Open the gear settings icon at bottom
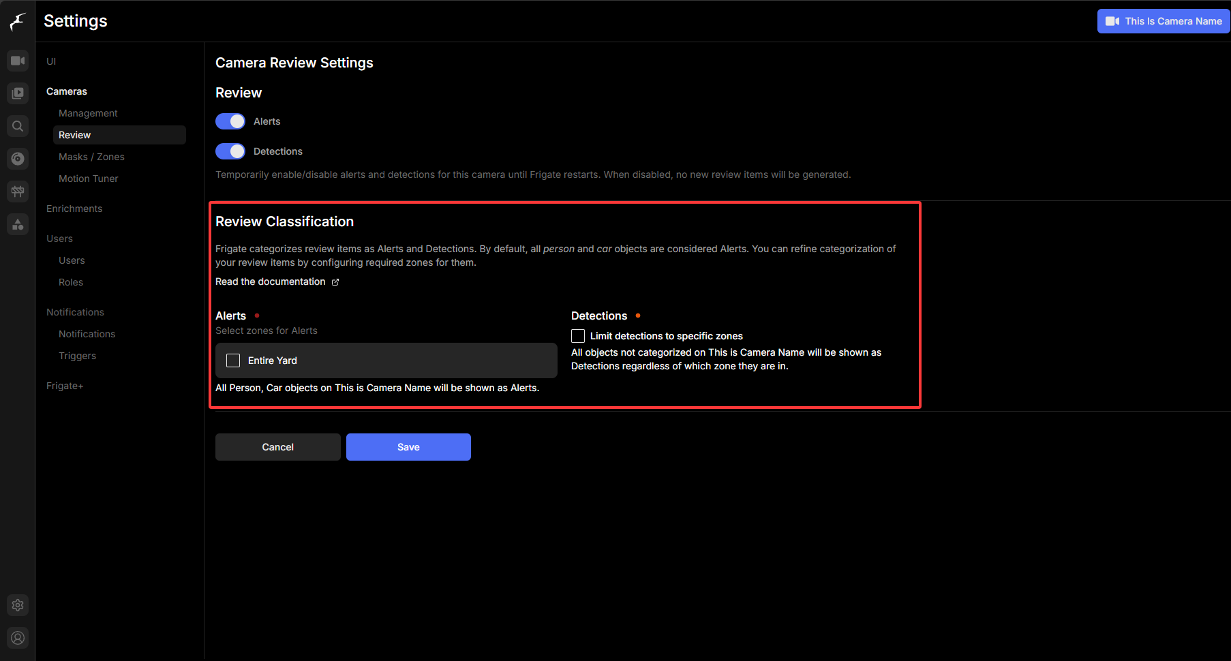 pyautogui.click(x=18, y=605)
